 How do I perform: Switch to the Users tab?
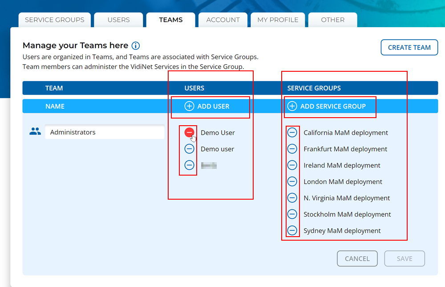[x=119, y=20]
